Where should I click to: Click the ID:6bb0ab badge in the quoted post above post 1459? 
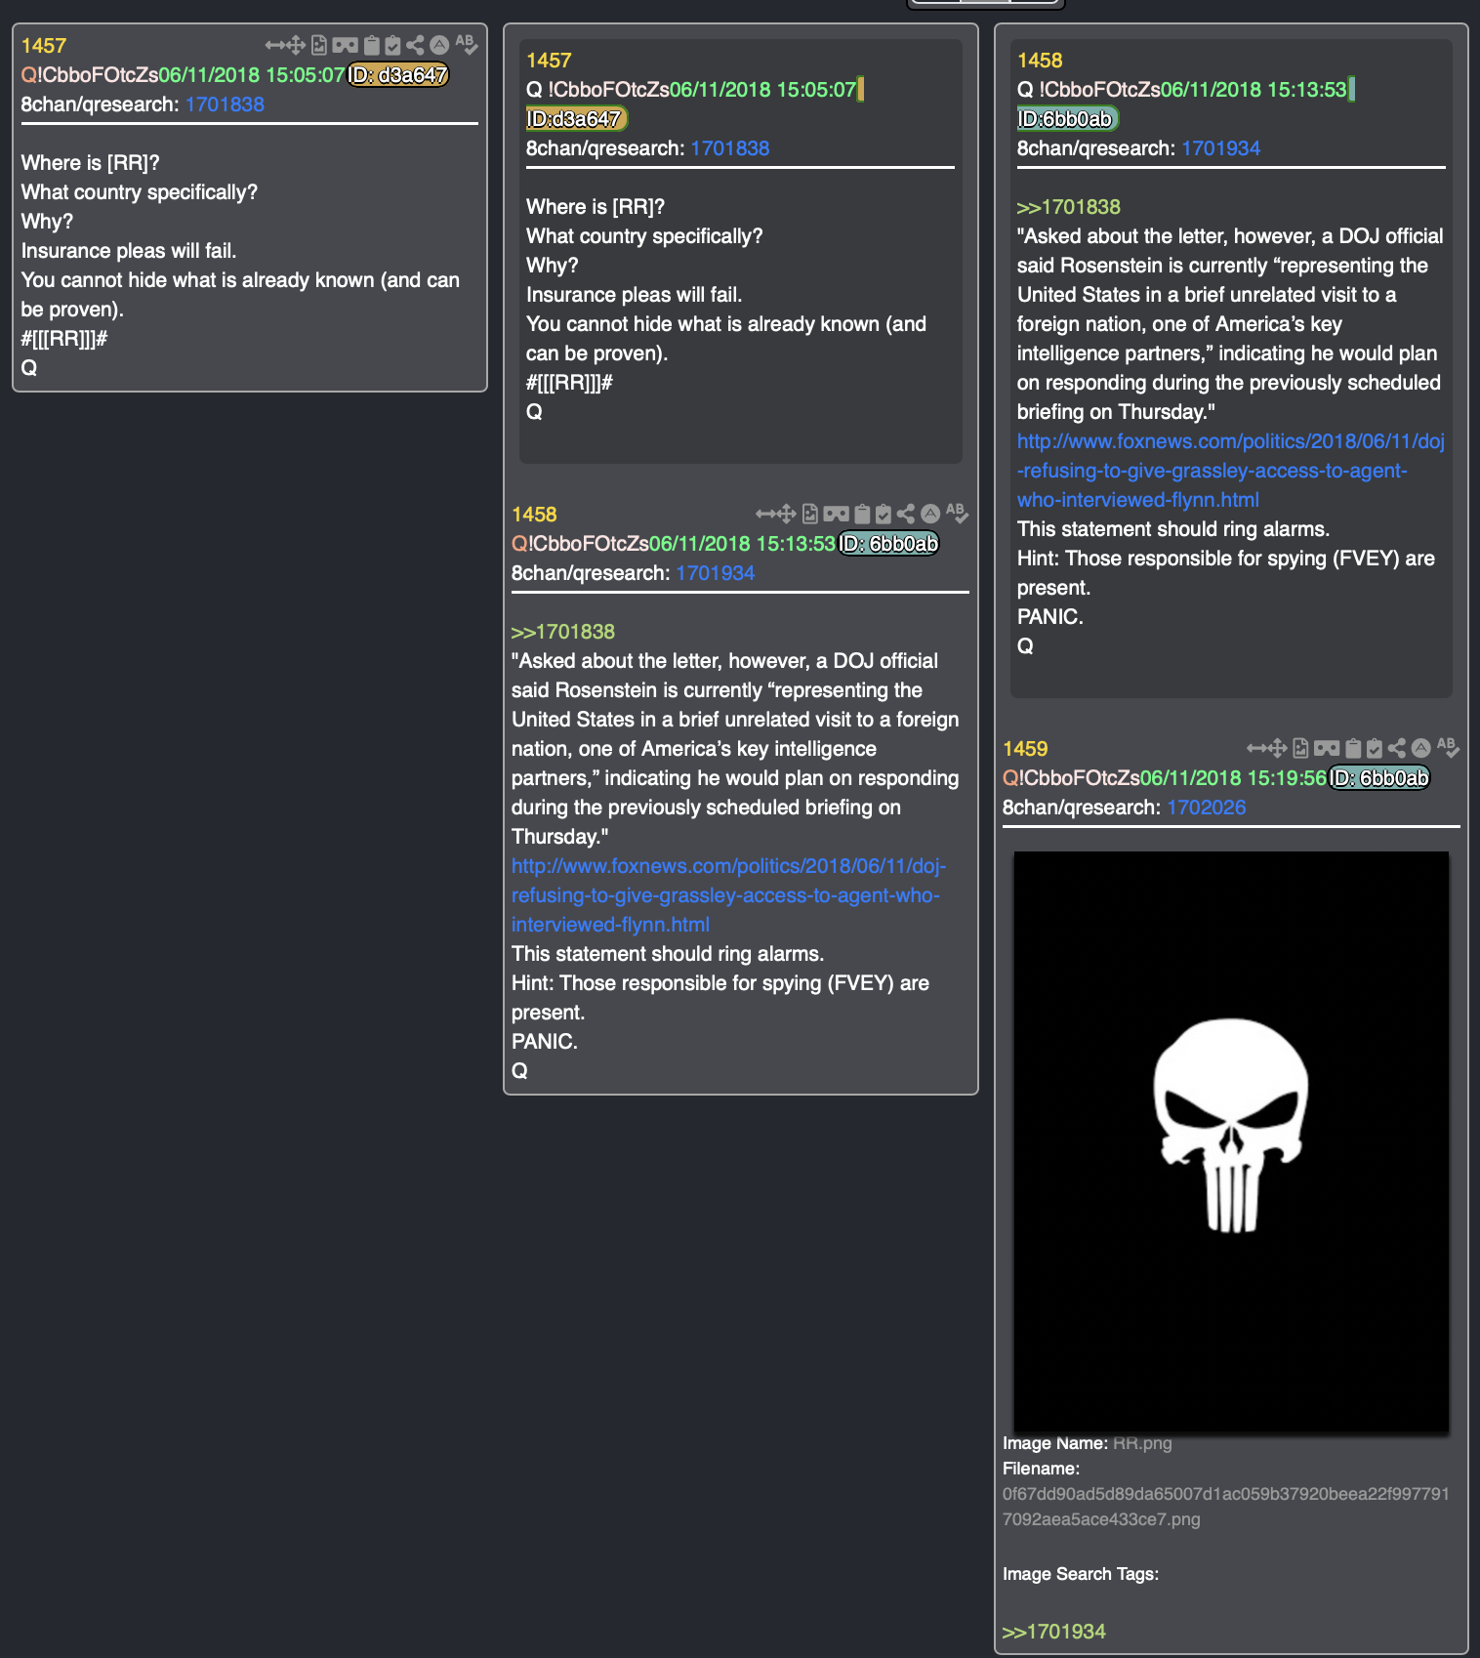pos(1067,119)
